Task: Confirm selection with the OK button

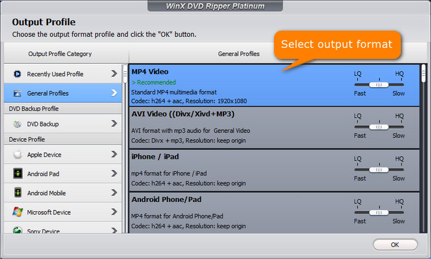Action: click(395, 245)
